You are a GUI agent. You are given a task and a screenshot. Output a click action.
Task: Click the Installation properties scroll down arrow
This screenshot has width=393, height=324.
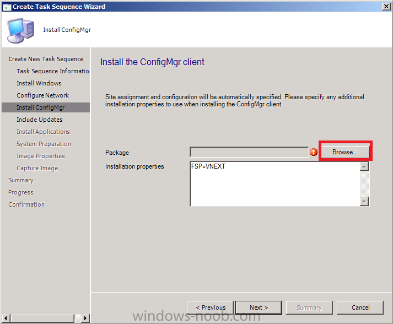[x=364, y=202]
